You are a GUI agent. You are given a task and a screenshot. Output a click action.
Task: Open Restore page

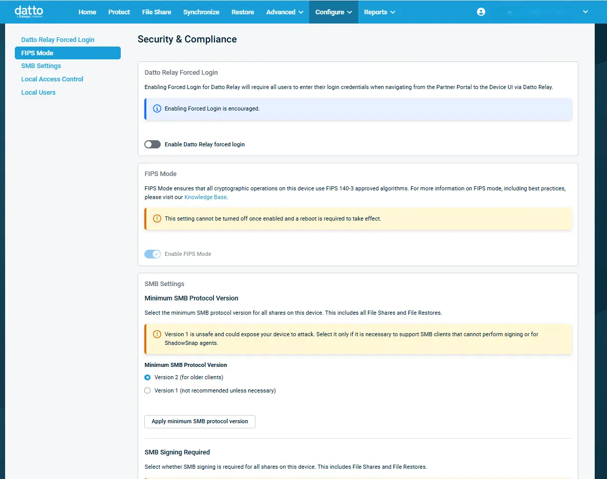(243, 12)
